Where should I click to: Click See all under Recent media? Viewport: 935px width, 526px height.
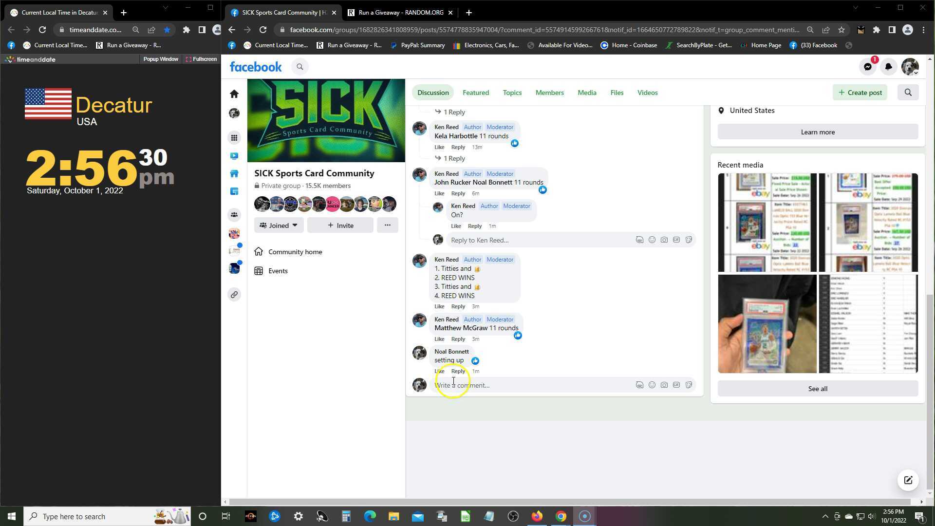coord(817,389)
